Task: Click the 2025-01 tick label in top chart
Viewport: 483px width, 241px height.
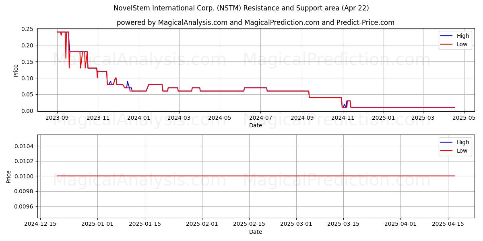Action: tap(383, 118)
